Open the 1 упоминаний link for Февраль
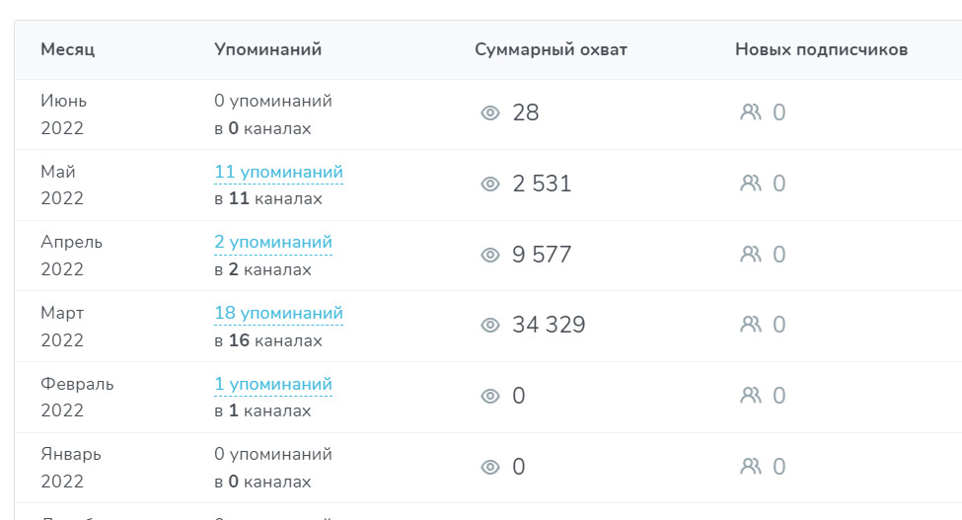Screen dimensions: 962x520 coord(273,385)
